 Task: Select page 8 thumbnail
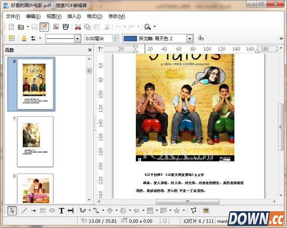[35, 189]
